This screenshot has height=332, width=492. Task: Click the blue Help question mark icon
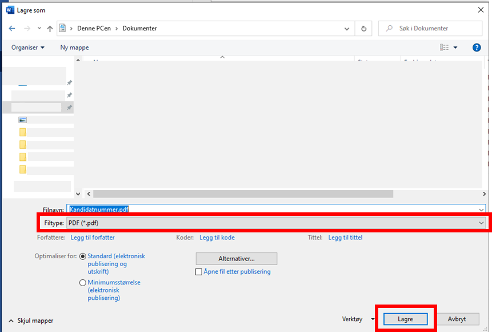[x=477, y=48]
